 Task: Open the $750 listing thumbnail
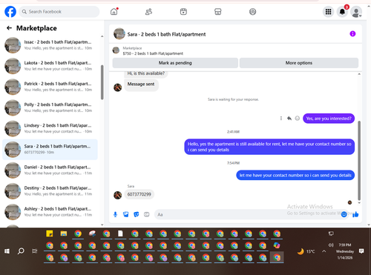coord(116,50)
